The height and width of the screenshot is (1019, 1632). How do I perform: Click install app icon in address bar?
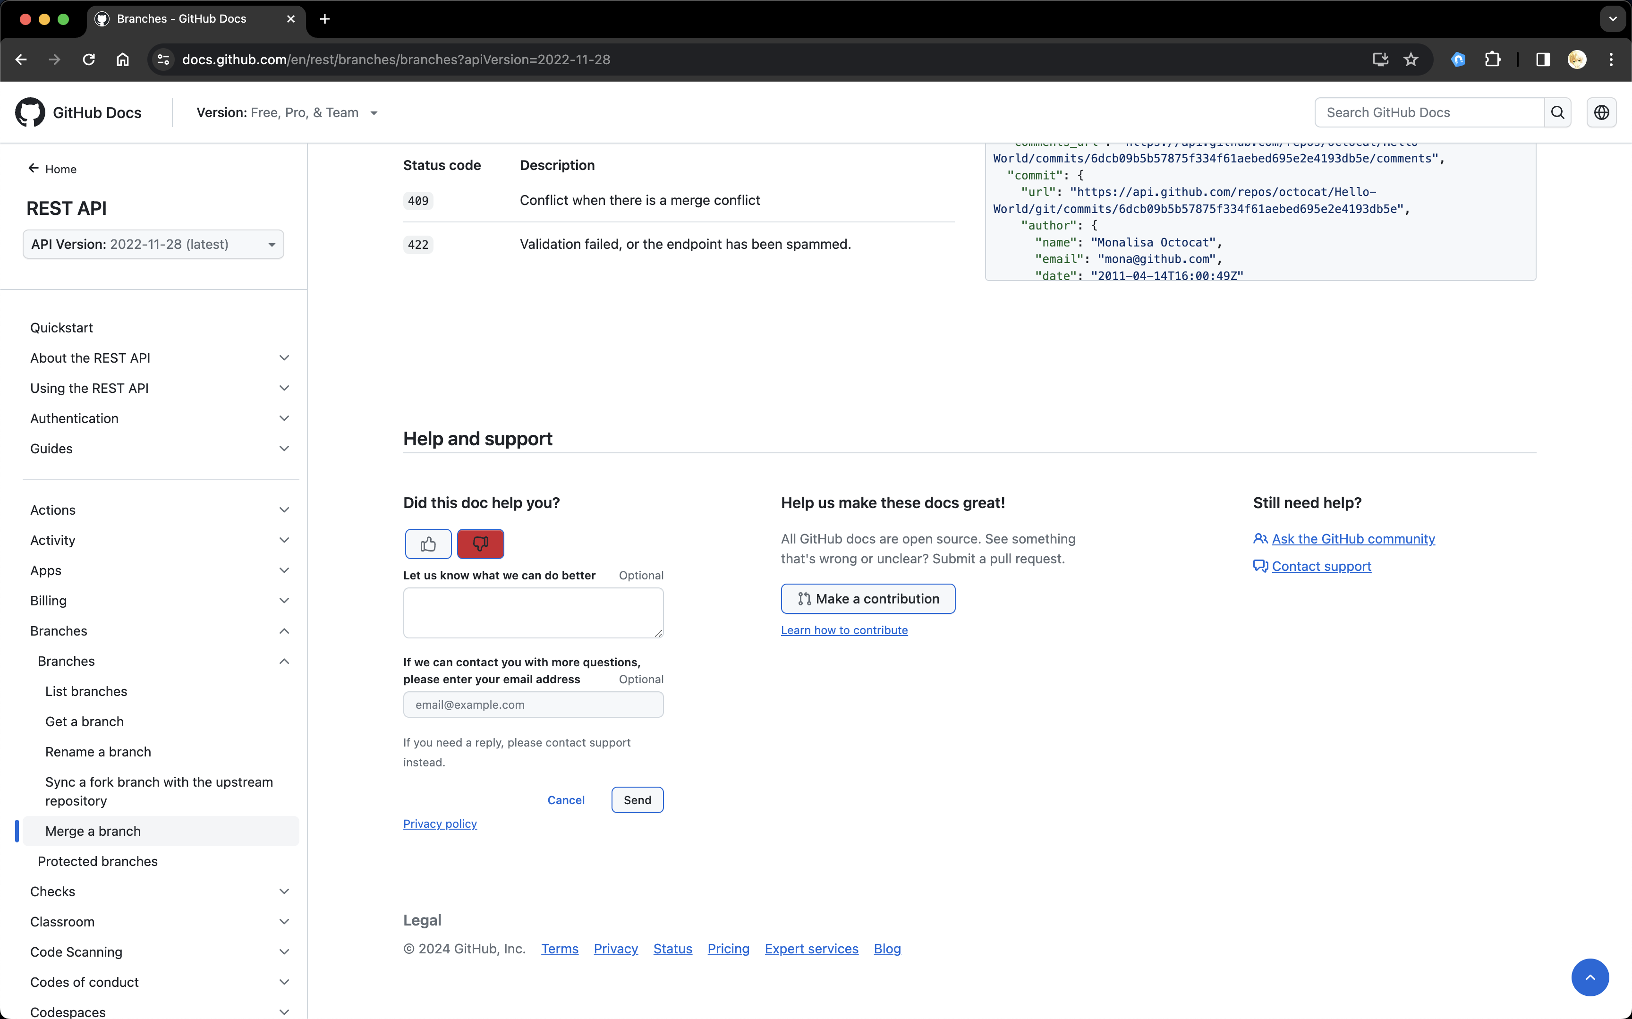pyautogui.click(x=1381, y=59)
